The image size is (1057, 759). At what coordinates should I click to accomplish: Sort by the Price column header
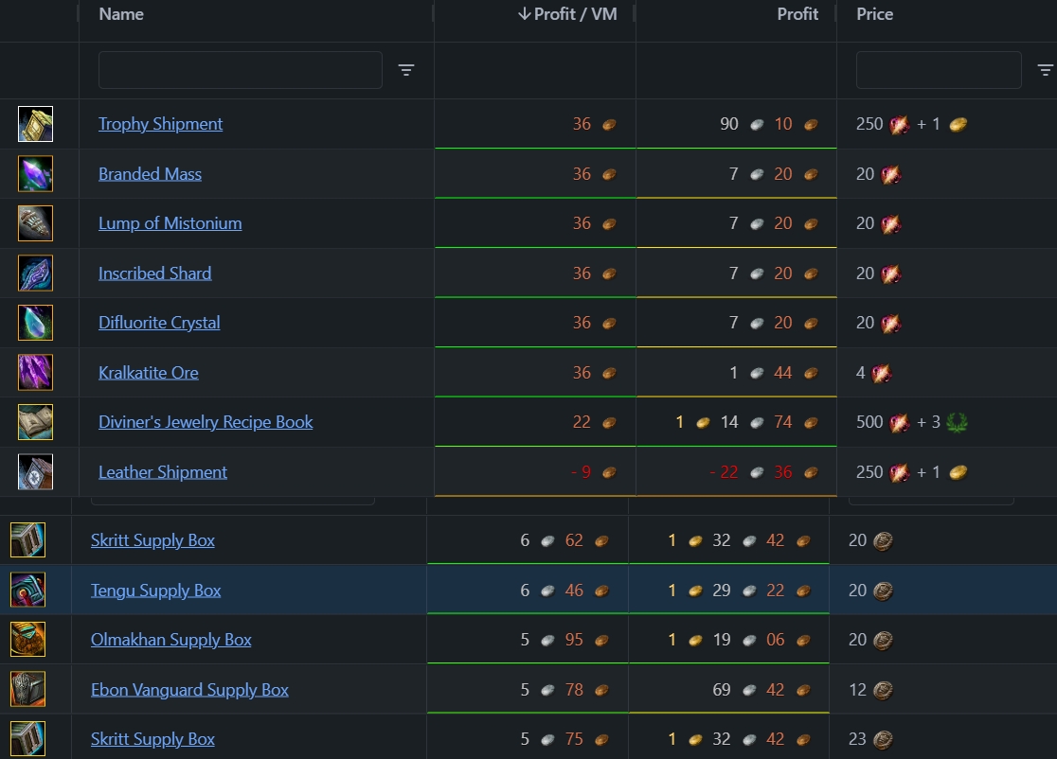click(874, 14)
